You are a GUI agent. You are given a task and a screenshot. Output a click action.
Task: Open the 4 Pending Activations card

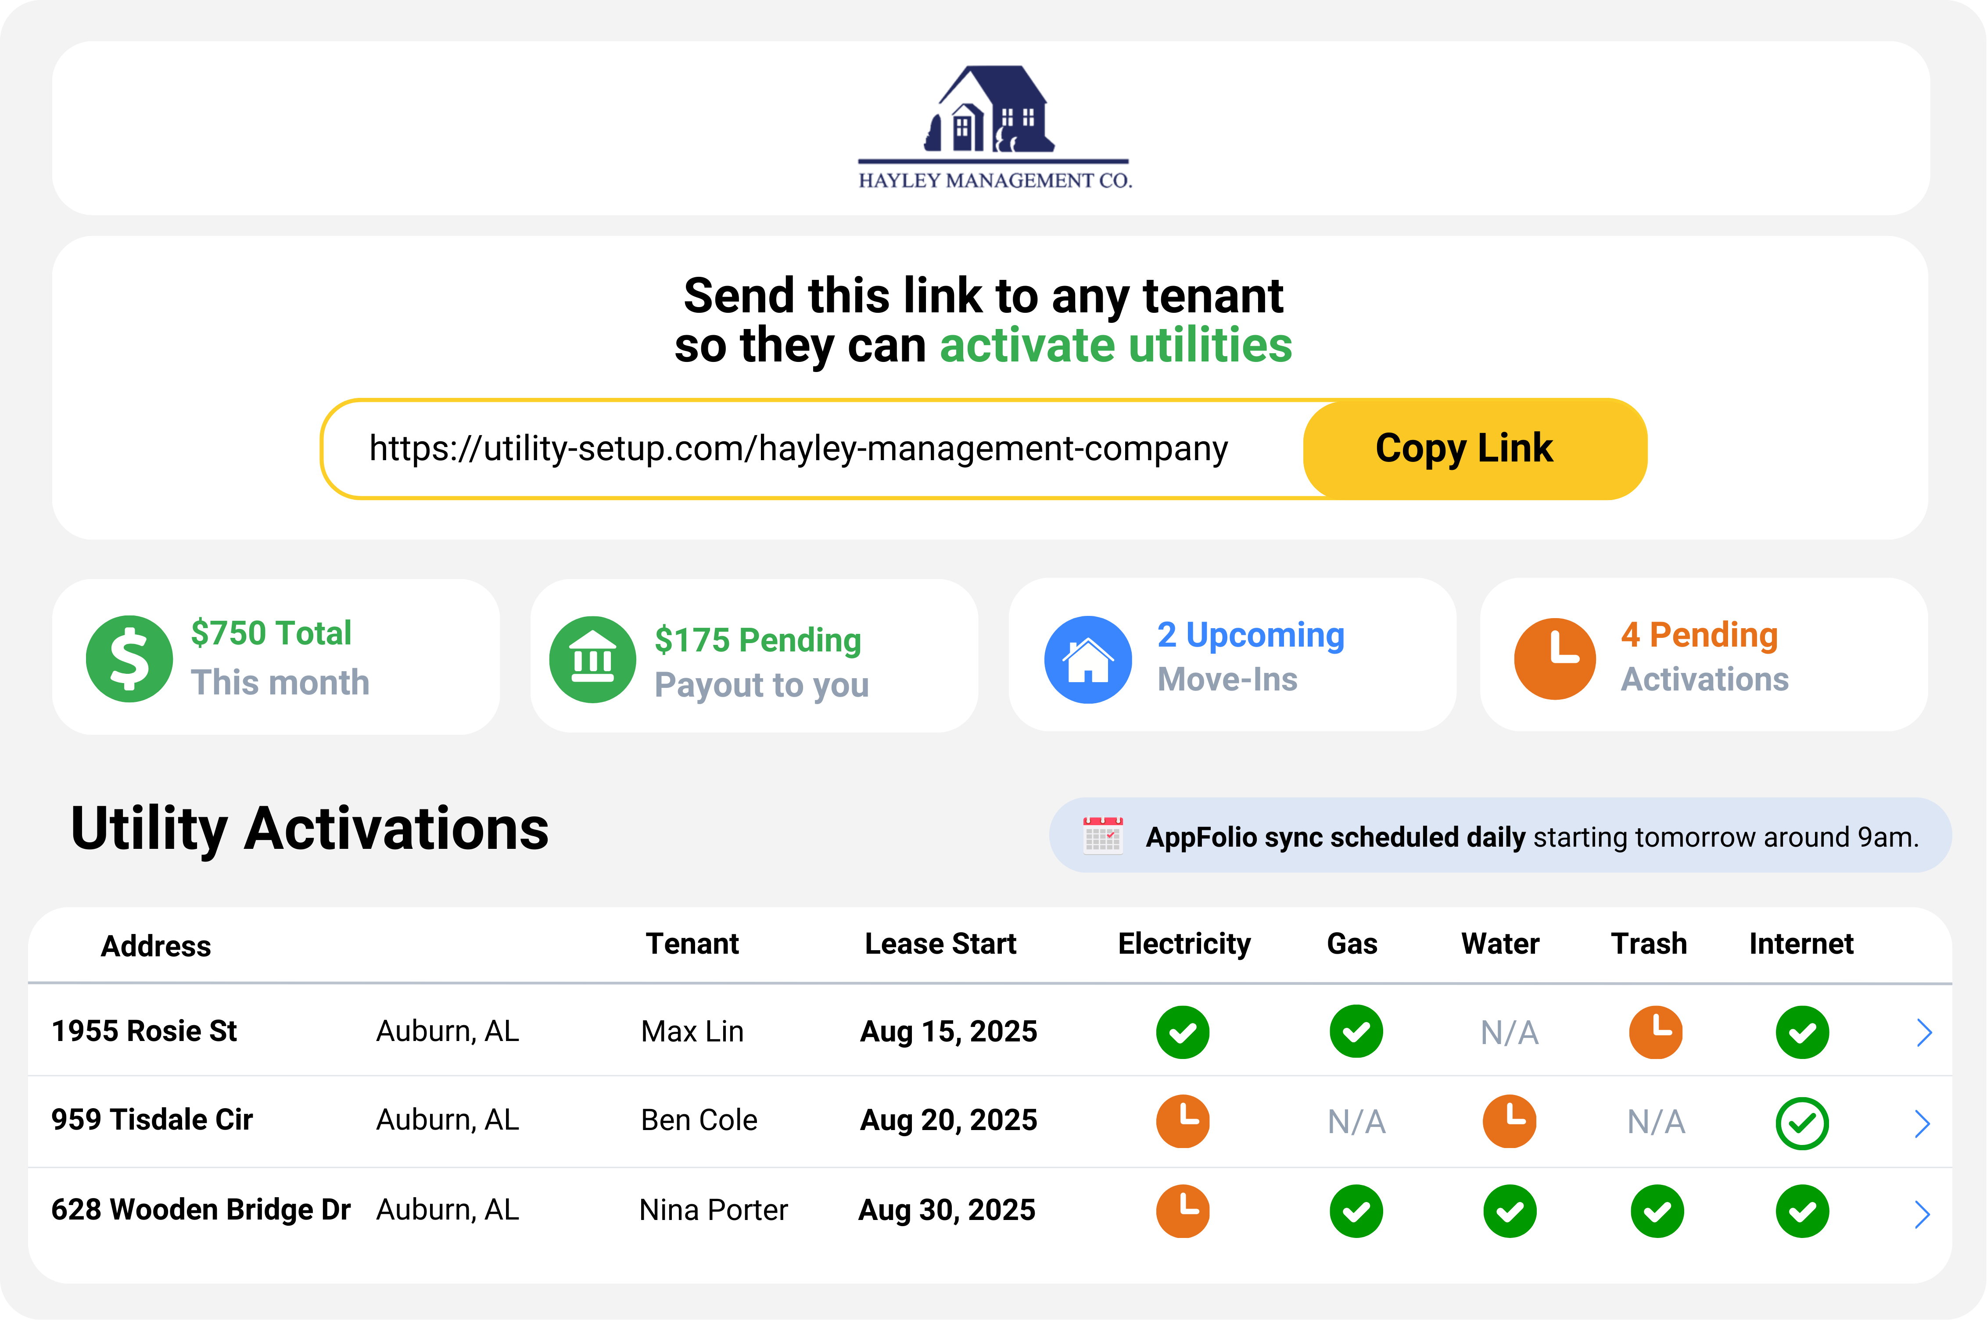tap(1704, 654)
